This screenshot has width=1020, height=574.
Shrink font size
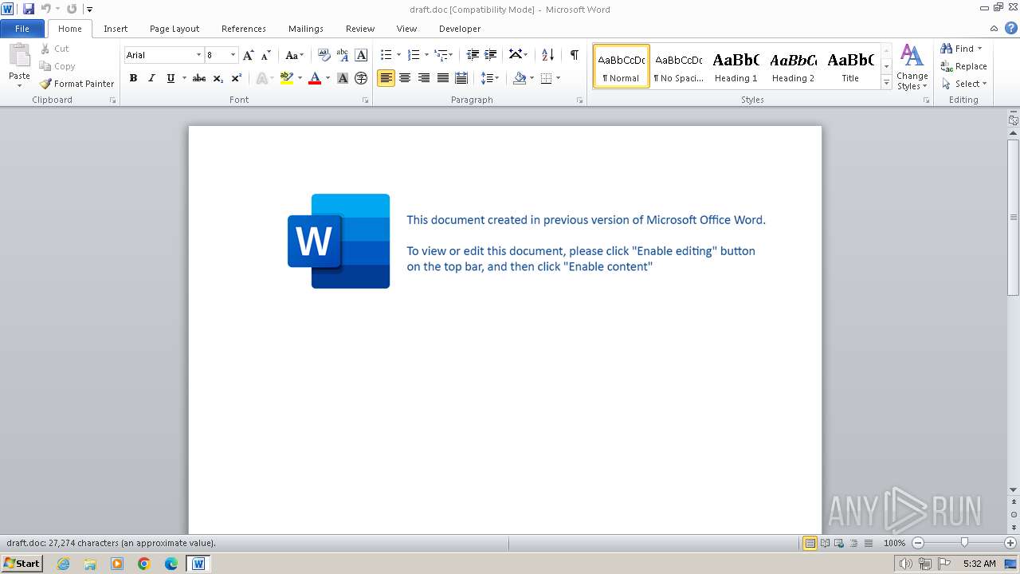pyautogui.click(x=266, y=55)
